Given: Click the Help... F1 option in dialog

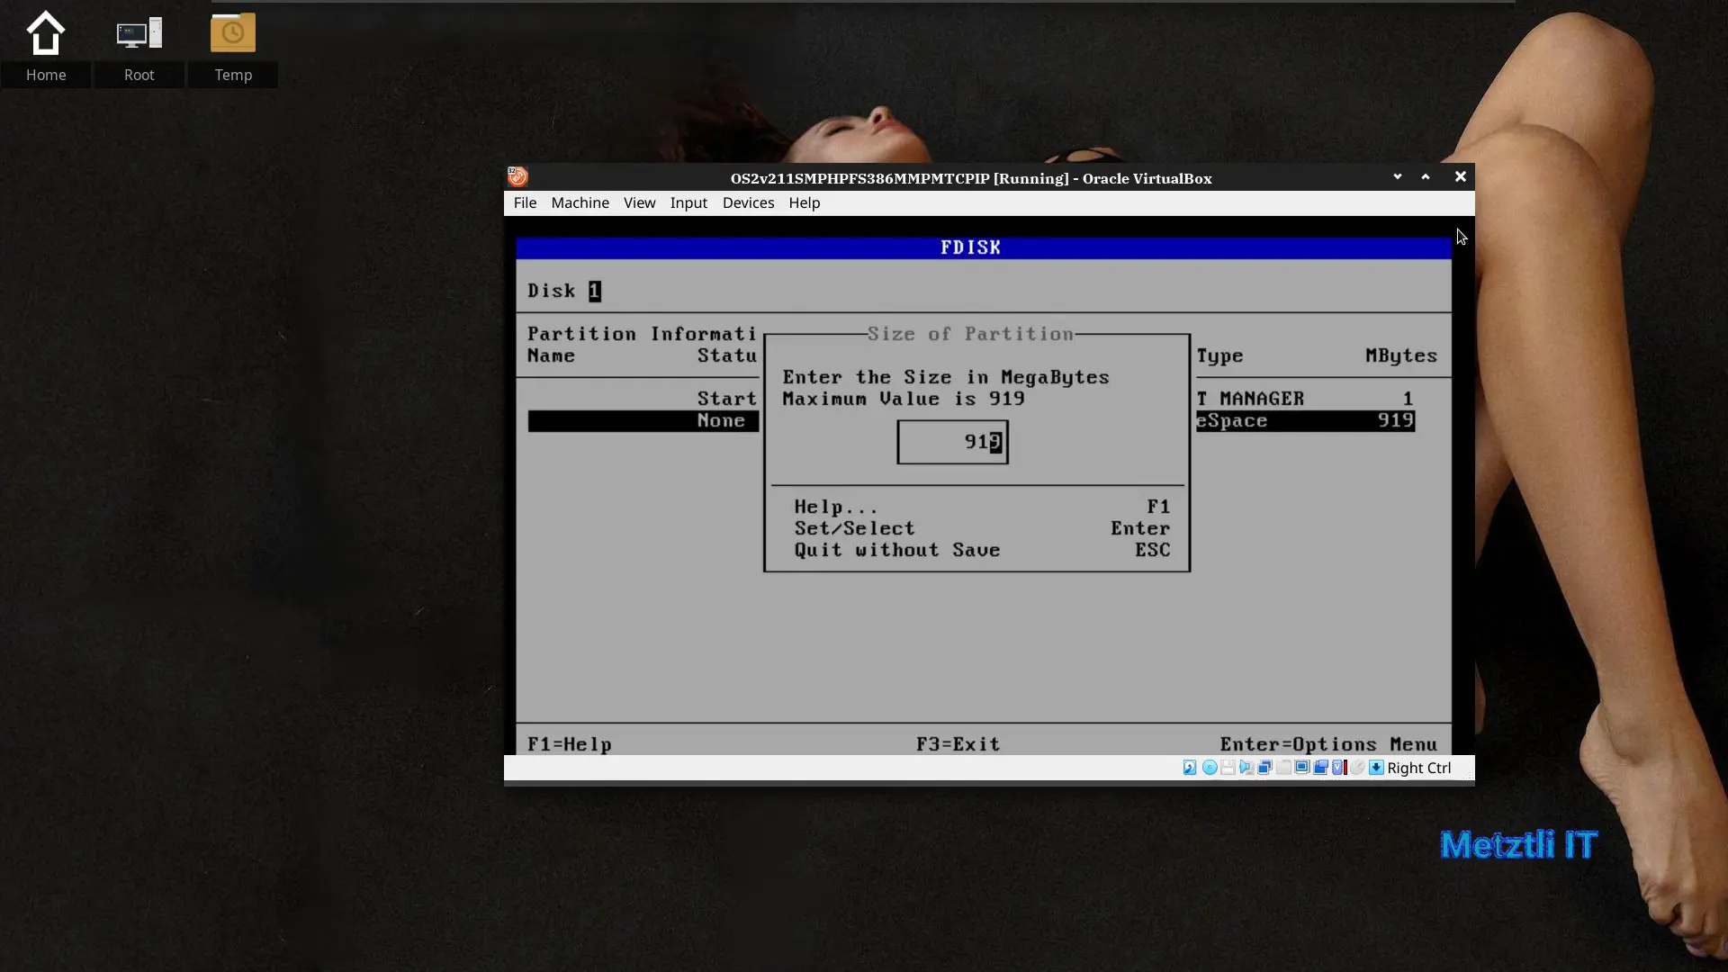Looking at the screenshot, I should point(982,507).
